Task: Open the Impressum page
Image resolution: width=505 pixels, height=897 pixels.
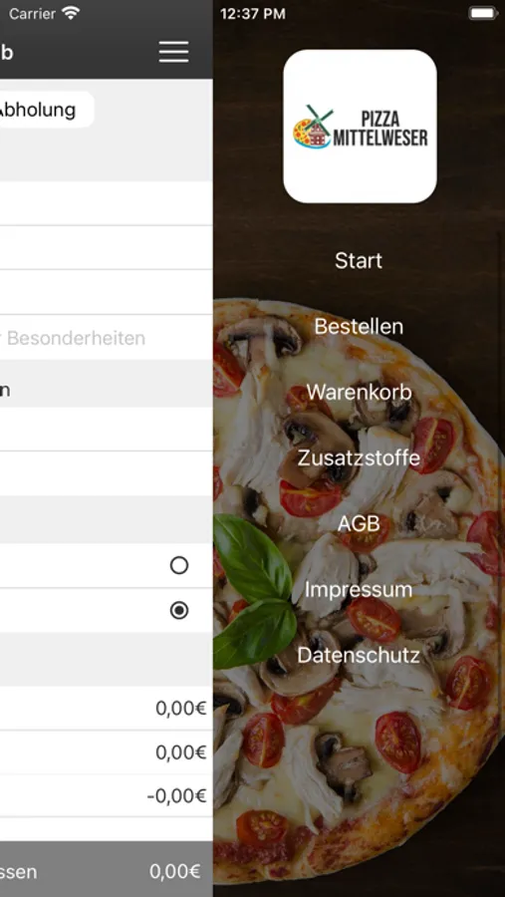Action: [359, 589]
